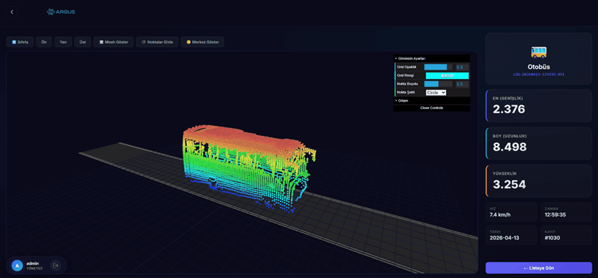Switch to the Yan side view
Viewport: 598px width, 278px height.
click(63, 42)
